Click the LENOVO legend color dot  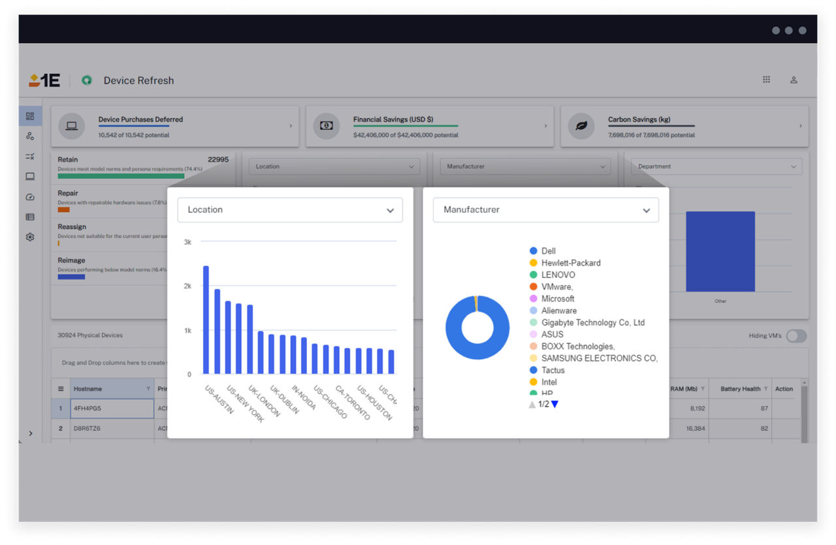click(x=534, y=275)
